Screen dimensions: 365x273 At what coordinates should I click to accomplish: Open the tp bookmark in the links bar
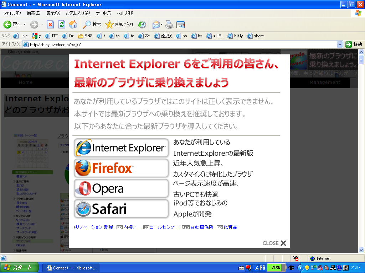(x=114, y=36)
